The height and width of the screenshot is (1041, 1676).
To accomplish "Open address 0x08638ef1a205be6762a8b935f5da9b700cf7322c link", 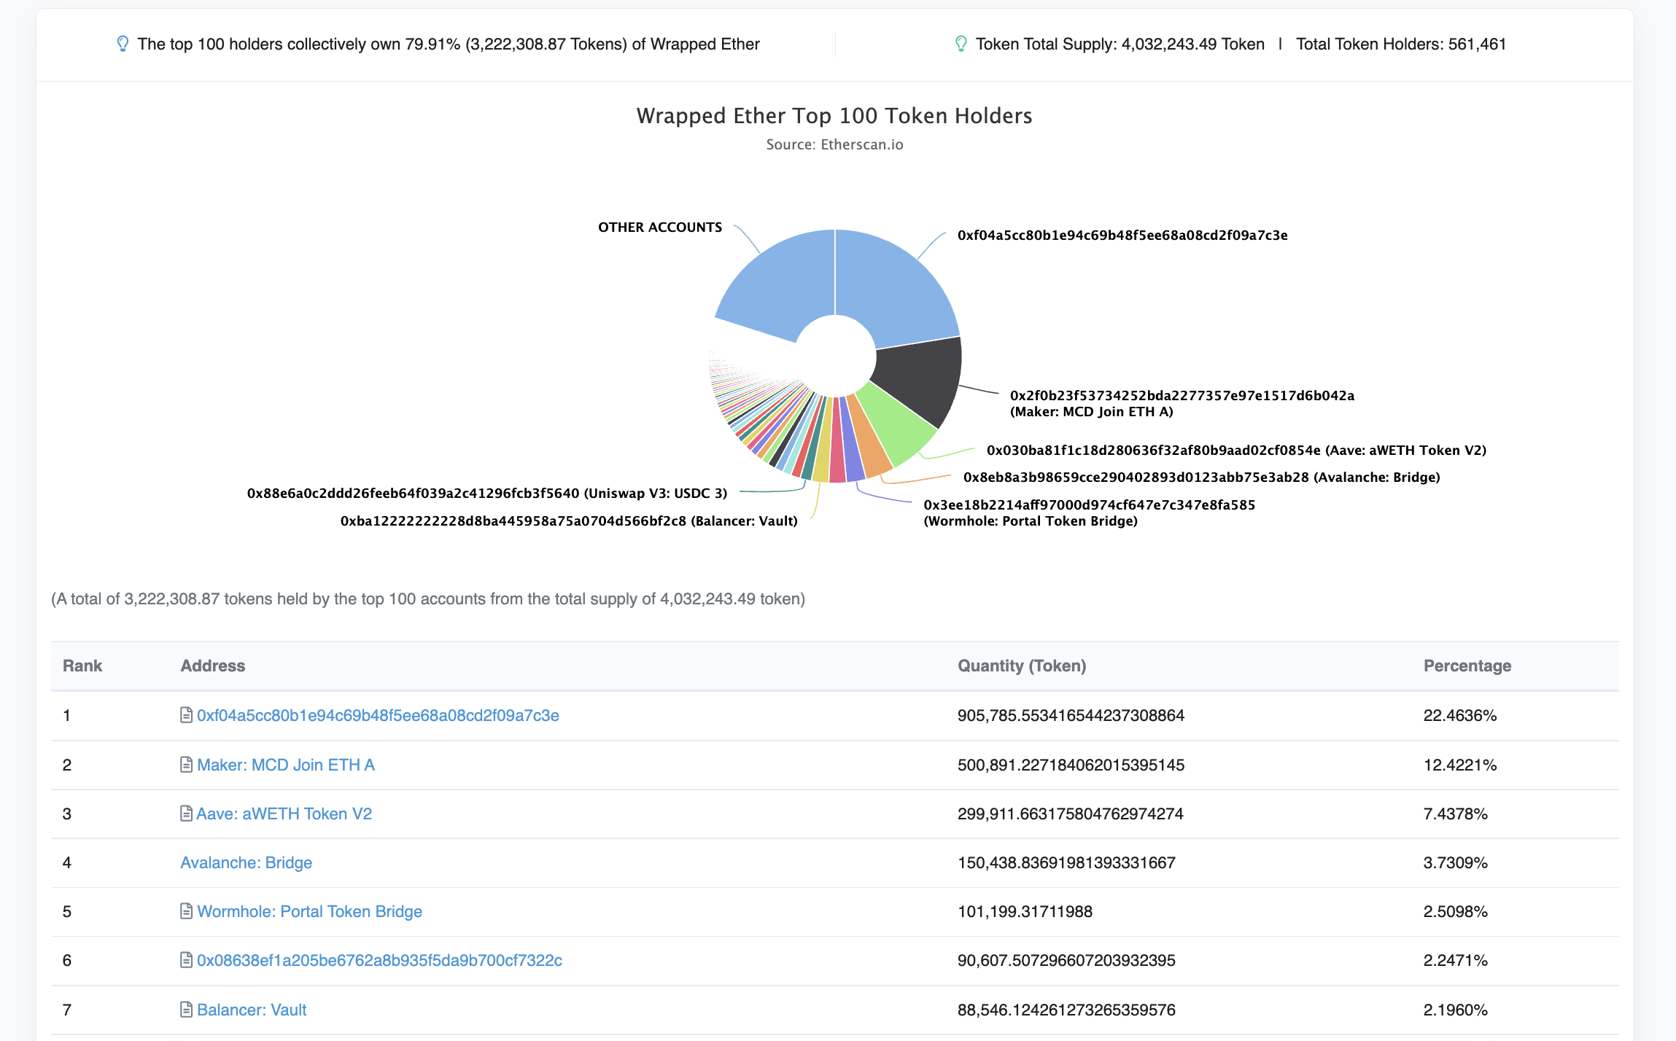I will [x=379, y=960].
